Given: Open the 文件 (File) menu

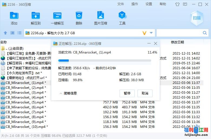Looking at the screenshot, I should pos(121,4).
